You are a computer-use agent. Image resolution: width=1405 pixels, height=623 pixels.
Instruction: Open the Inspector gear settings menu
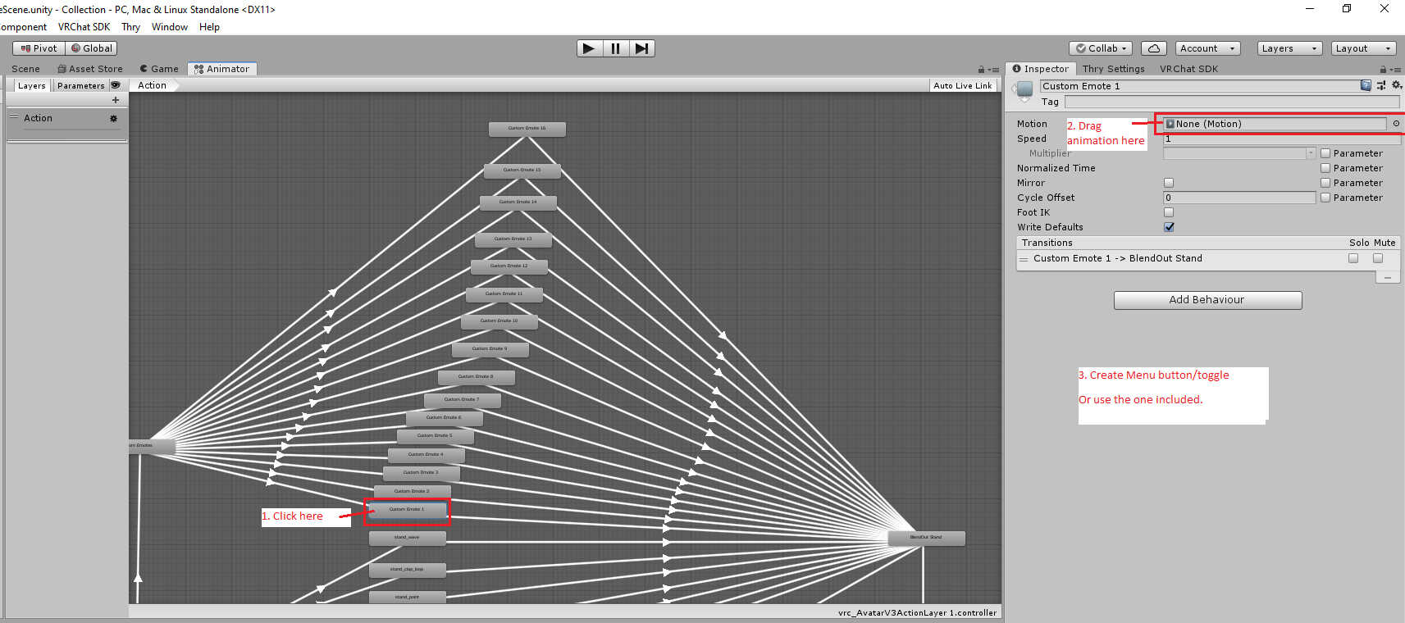click(x=1396, y=85)
